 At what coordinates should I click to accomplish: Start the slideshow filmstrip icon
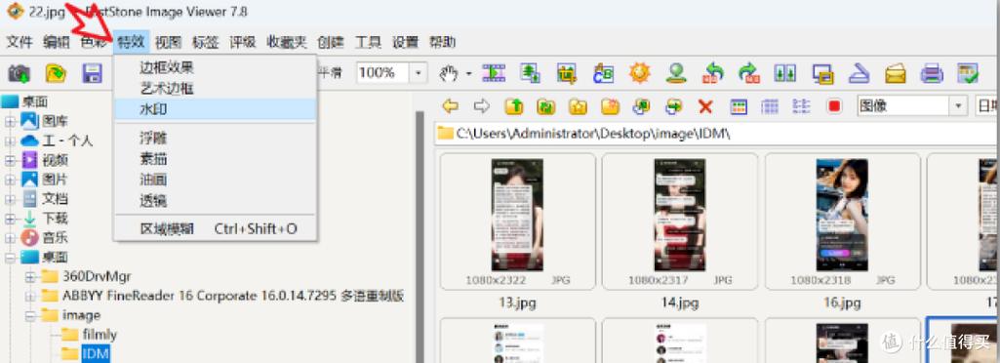(494, 73)
